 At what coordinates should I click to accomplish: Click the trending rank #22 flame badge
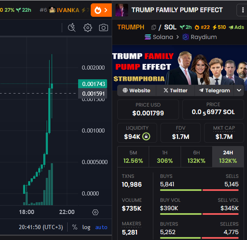tap(202, 27)
